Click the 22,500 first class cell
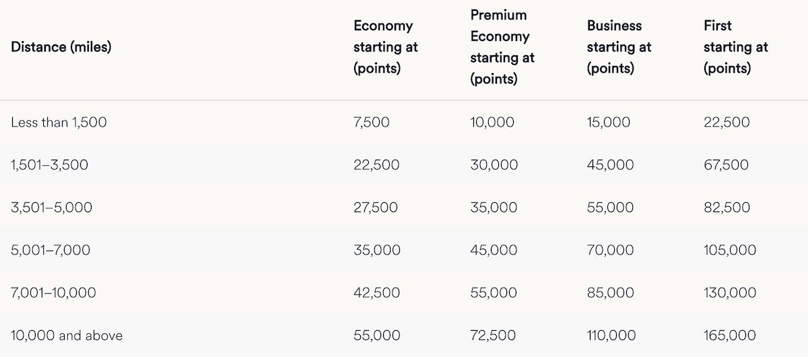The image size is (808, 357). tap(727, 123)
